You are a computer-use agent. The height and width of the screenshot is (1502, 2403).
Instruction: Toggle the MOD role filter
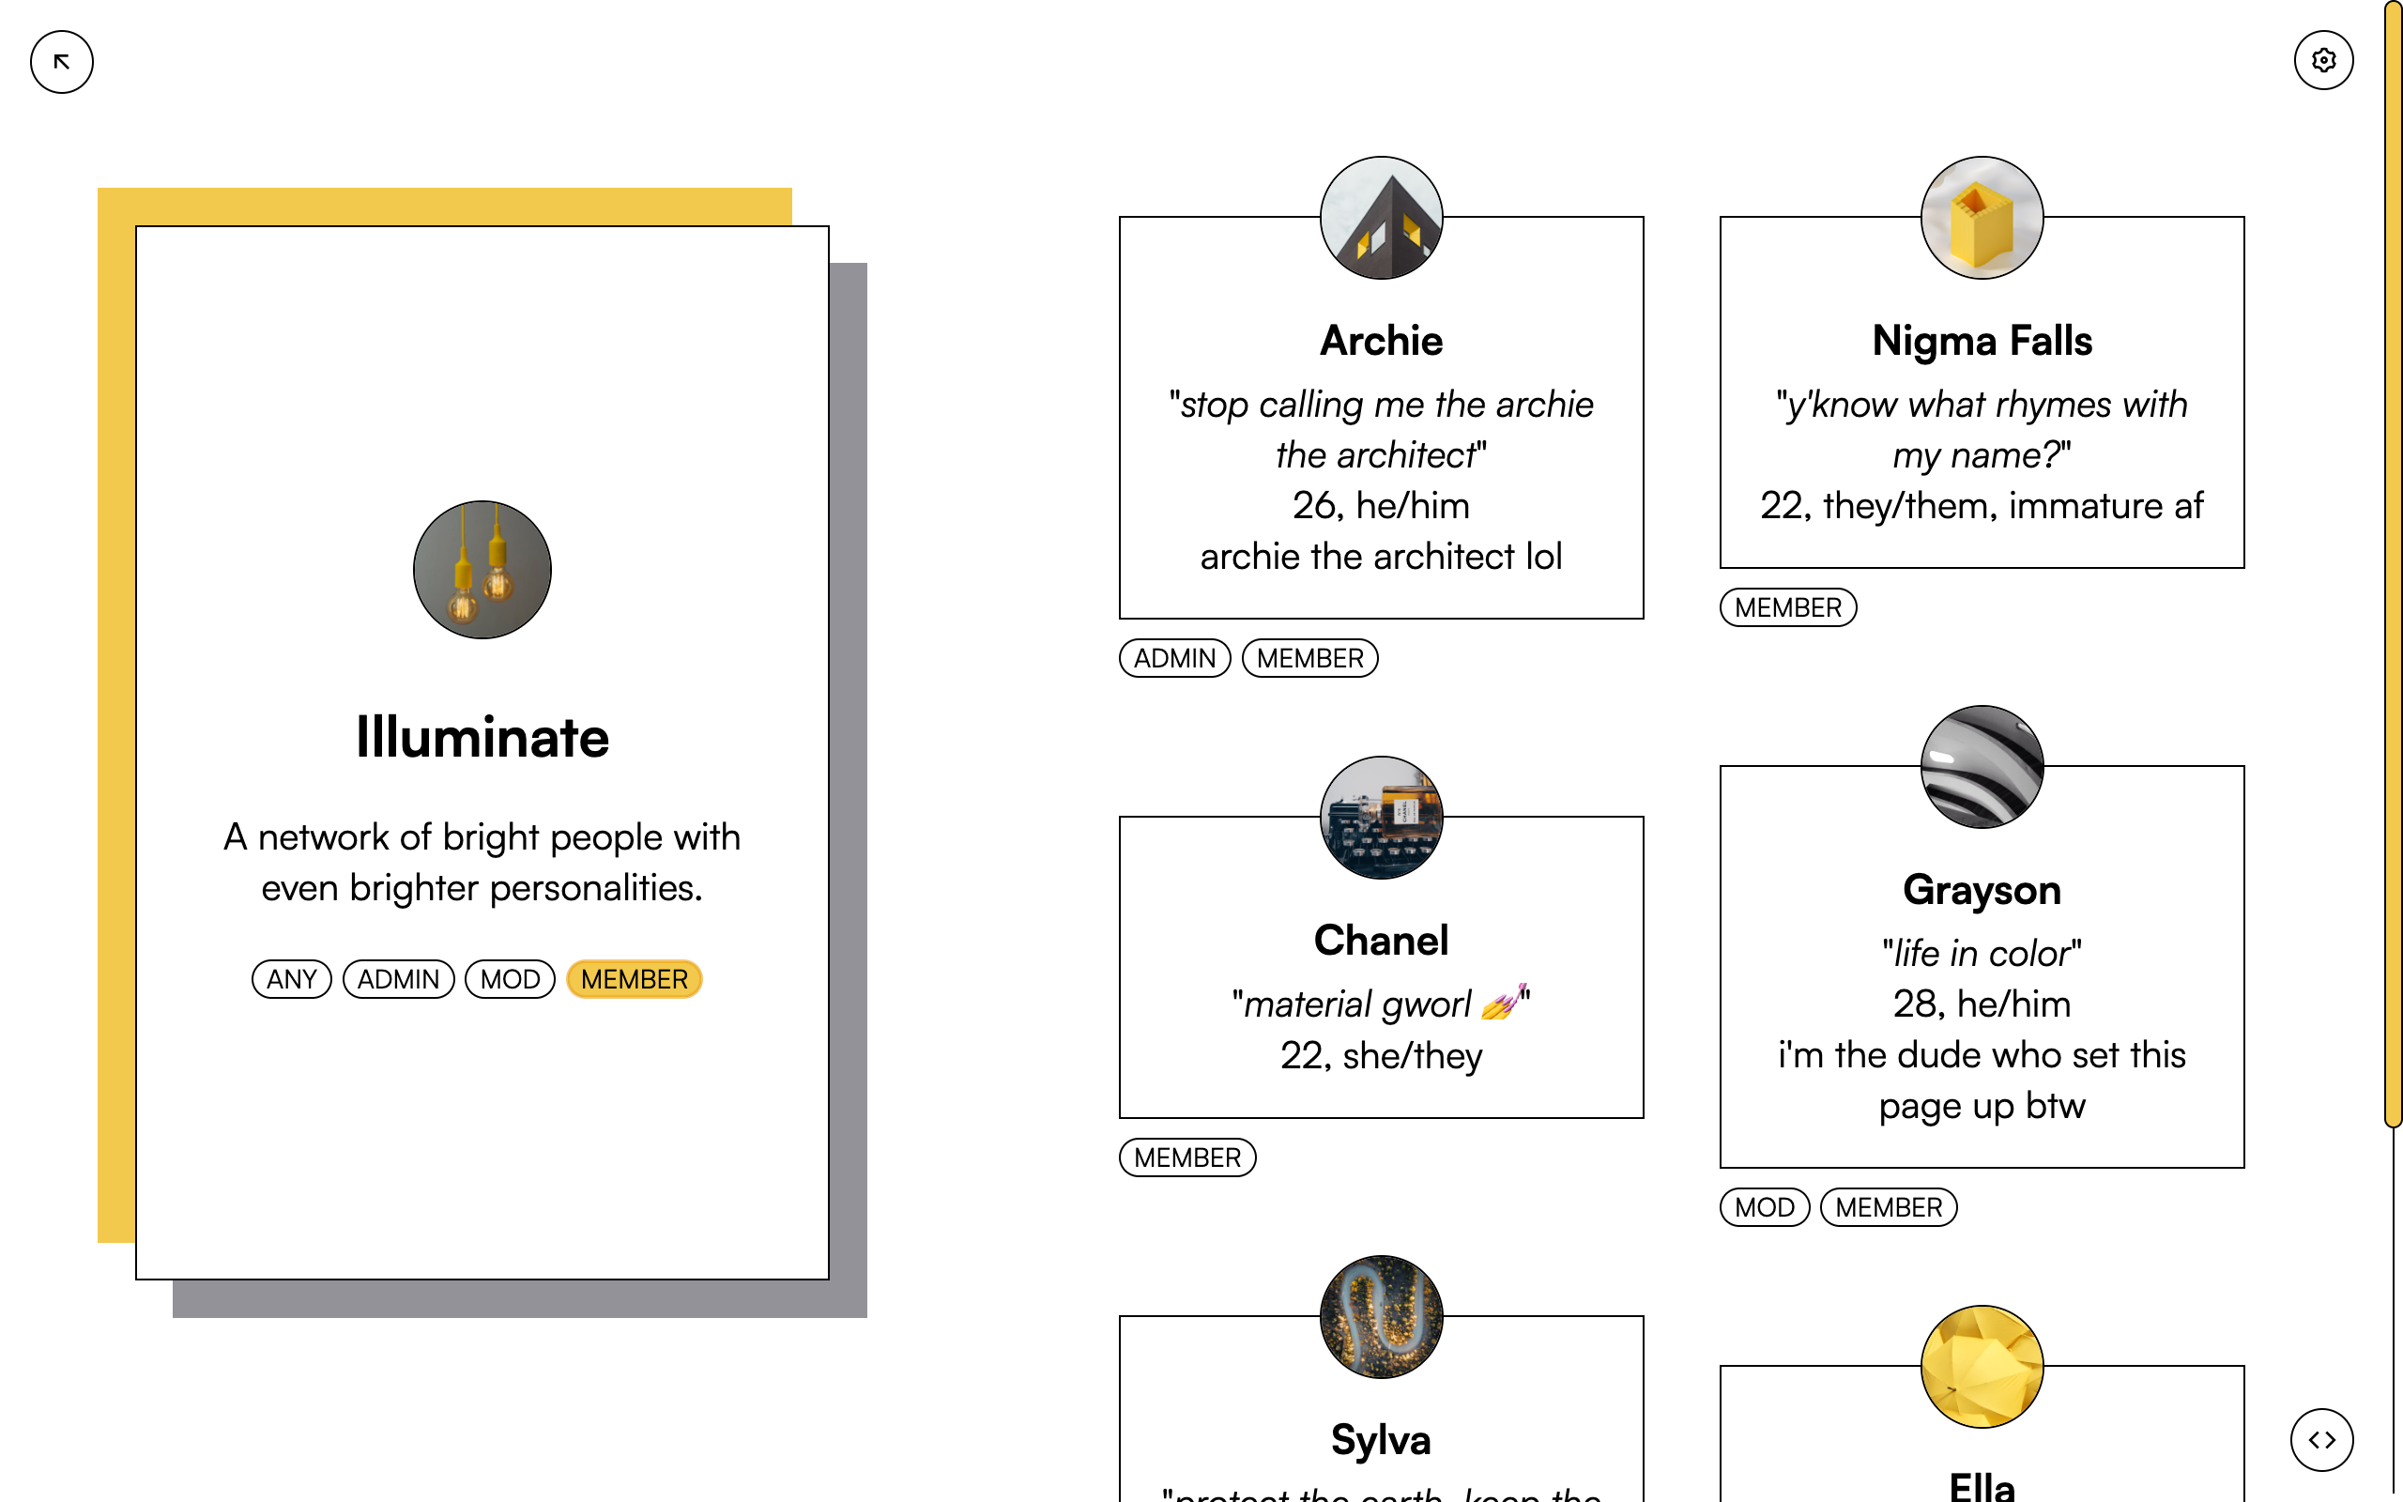[510, 979]
